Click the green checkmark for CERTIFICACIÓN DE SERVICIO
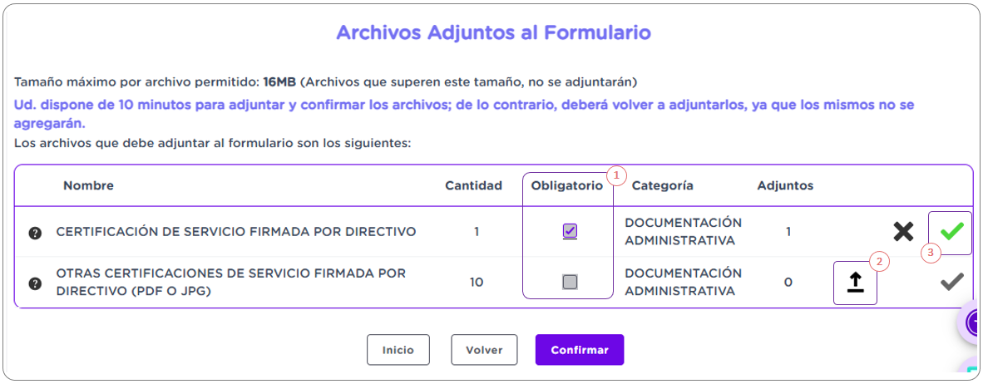Screen dimensions: 983x384 [x=951, y=232]
